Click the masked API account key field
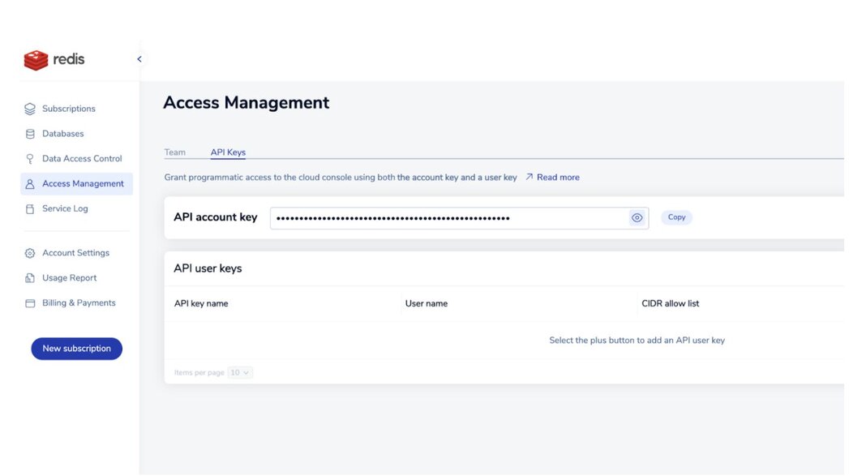Viewport: 849px width, 476px height. click(448, 218)
